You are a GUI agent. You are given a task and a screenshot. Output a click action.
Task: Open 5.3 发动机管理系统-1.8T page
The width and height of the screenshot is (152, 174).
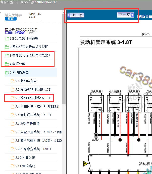(33, 98)
